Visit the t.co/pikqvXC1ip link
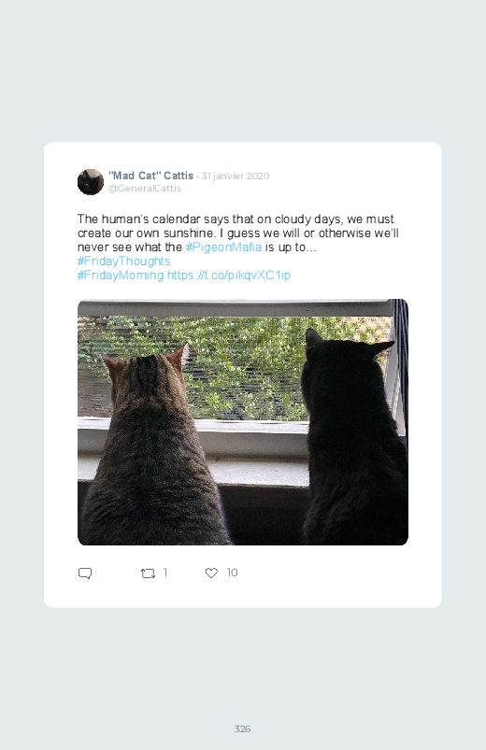 click(228, 275)
